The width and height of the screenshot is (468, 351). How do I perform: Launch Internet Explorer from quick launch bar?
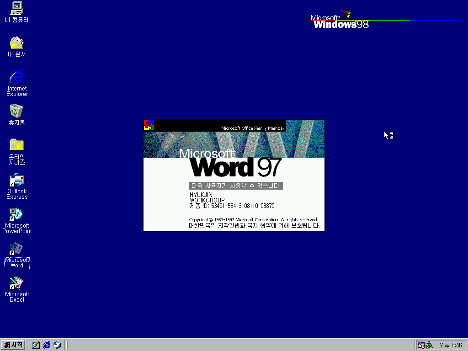(x=47, y=345)
